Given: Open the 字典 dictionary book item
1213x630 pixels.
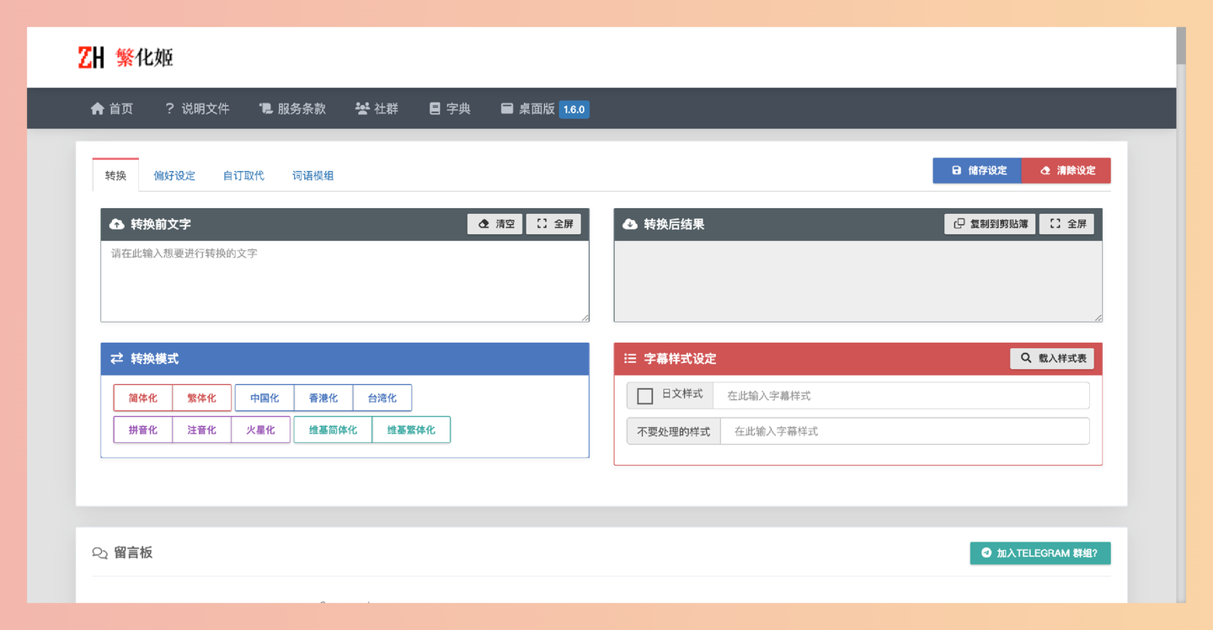Looking at the screenshot, I should tap(450, 109).
